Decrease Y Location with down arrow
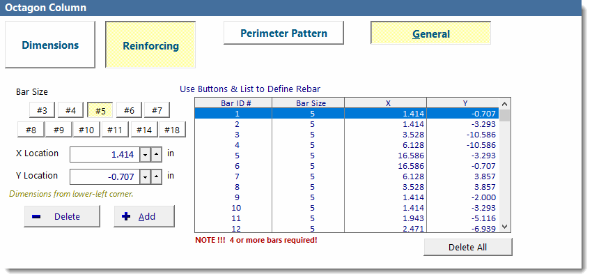Viewport: 592px width, 279px height. [145, 176]
